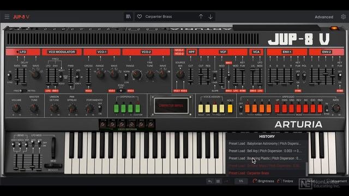Select DISPERSION CUSTOM green button
This screenshot has height=196, width=349.
(x=138, y=108)
